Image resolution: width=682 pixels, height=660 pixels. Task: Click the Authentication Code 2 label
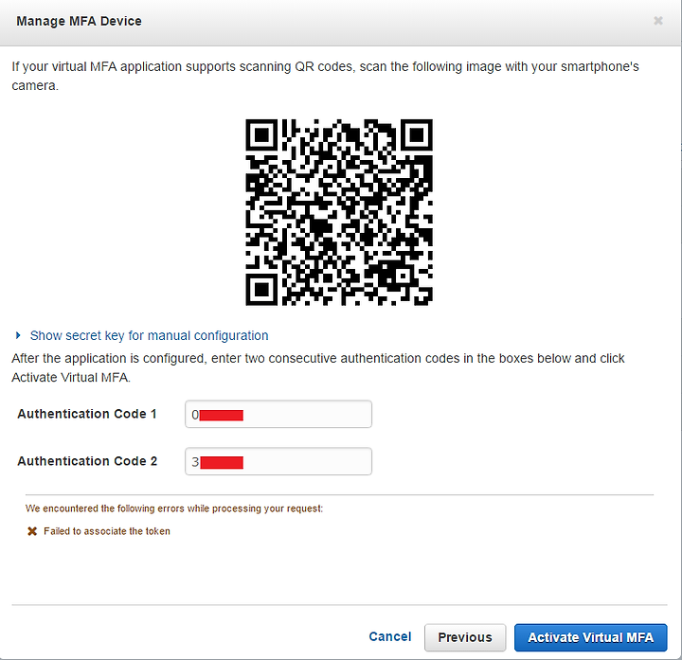point(87,461)
